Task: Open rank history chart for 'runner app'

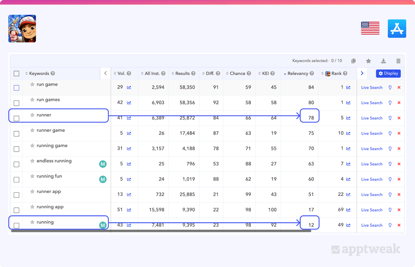Action: coord(349,195)
